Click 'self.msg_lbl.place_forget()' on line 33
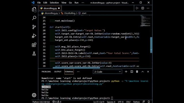 (x=73, y=47)
